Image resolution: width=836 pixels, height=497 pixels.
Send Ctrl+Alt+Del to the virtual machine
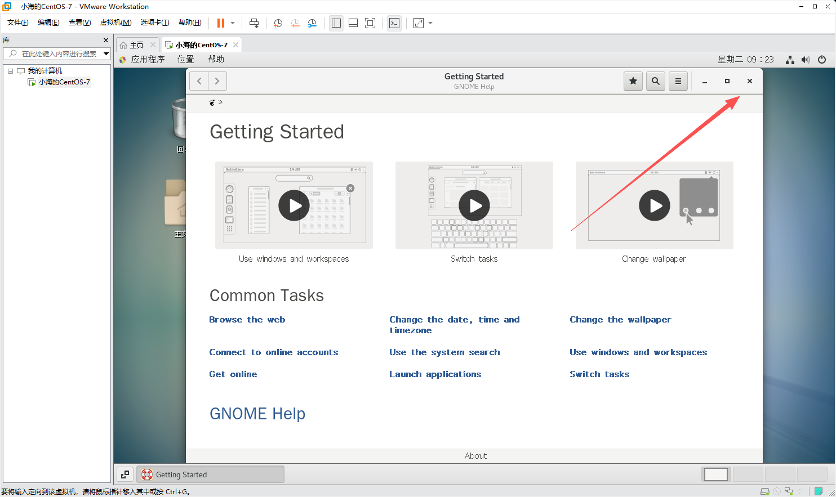coord(254,23)
